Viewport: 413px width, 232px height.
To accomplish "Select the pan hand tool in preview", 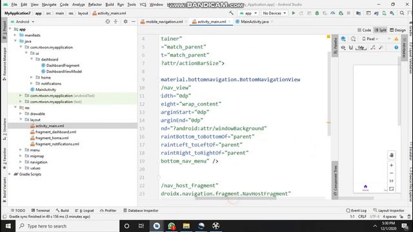I will coord(392,155).
